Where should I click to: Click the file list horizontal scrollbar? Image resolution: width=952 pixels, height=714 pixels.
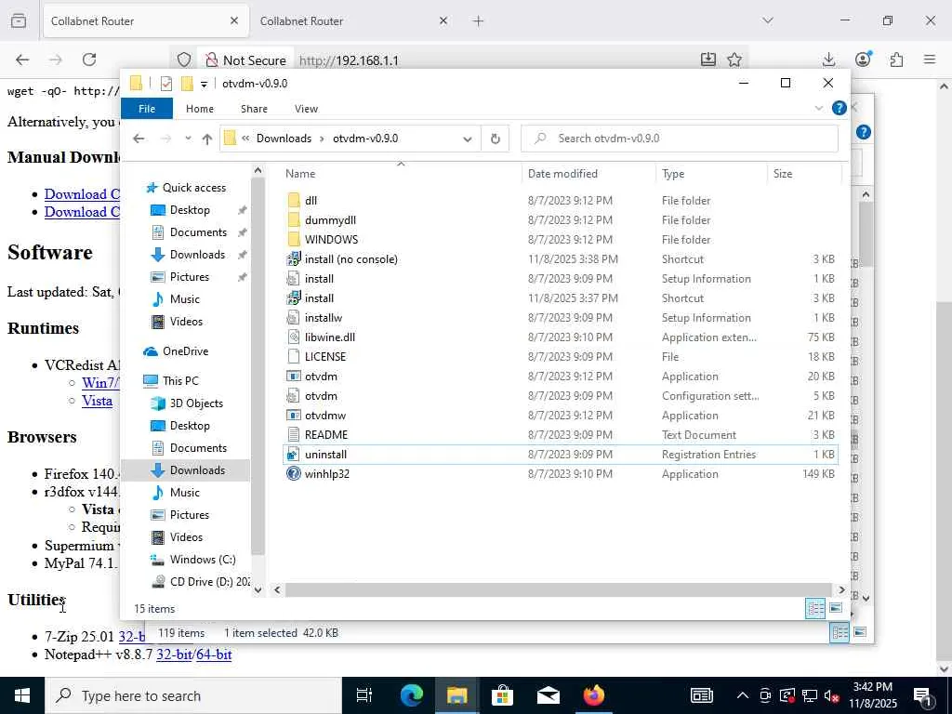tap(558, 589)
